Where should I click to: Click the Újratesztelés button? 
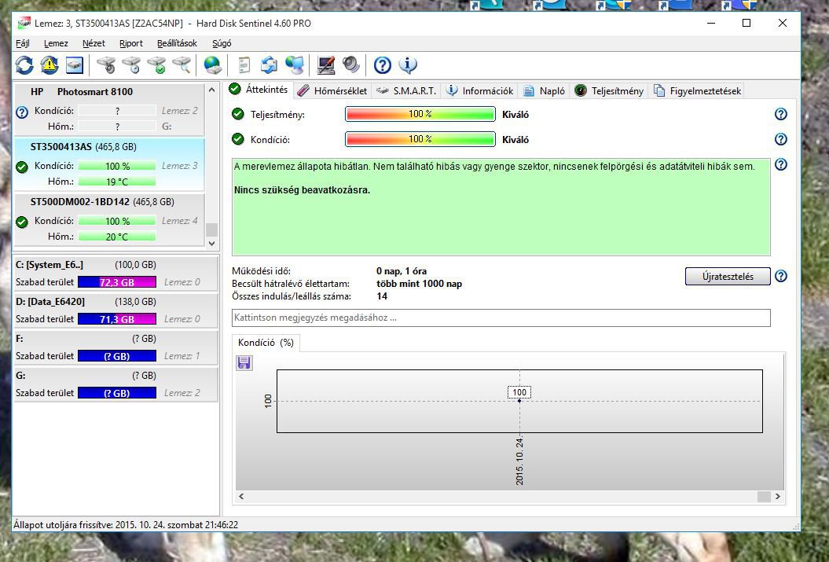pos(728,277)
